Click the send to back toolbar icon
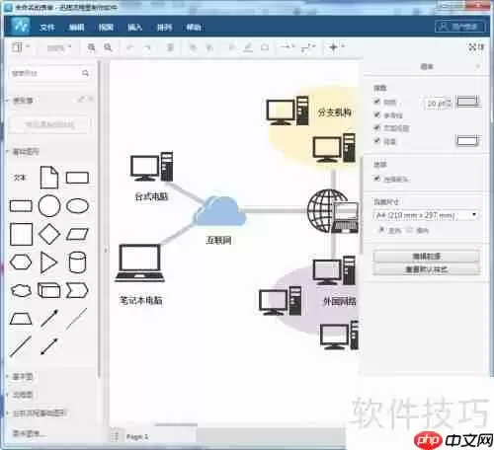The width and height of the screenshot is (494, 450). pos(209,48)
